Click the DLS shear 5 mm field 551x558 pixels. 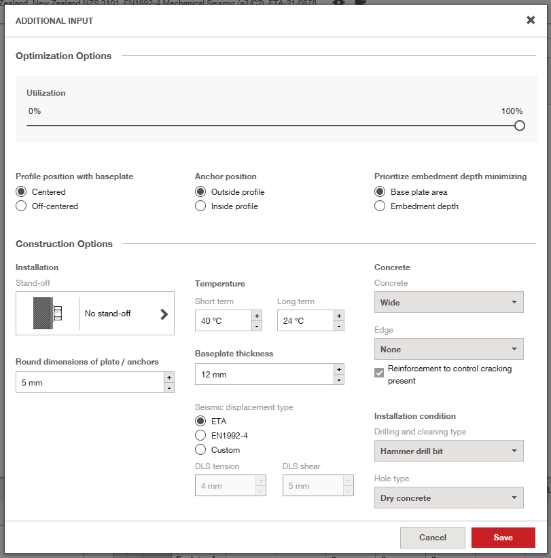click(x=313, y=485)
